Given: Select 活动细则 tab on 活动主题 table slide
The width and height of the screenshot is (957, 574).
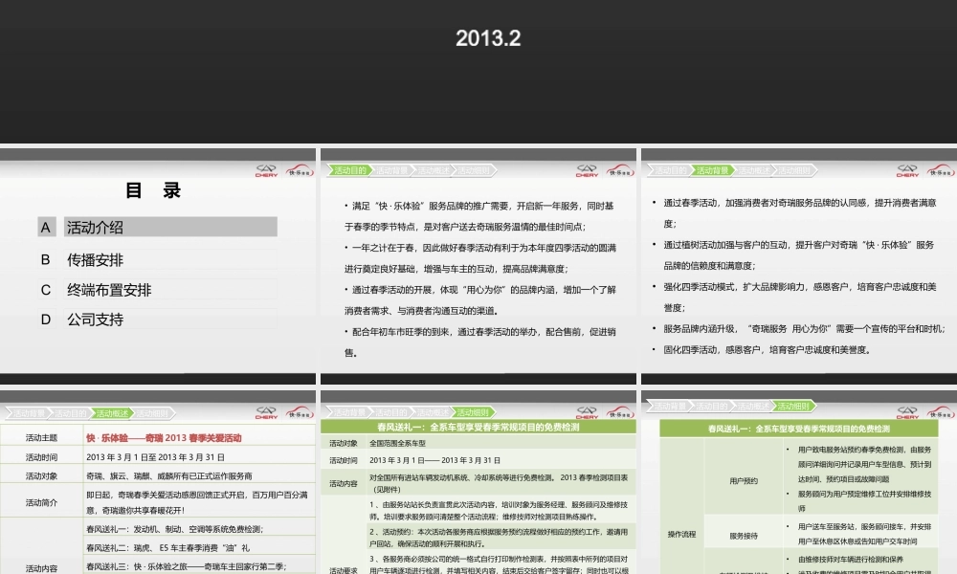Looking at the screenshot, I should tap(153, 413).
